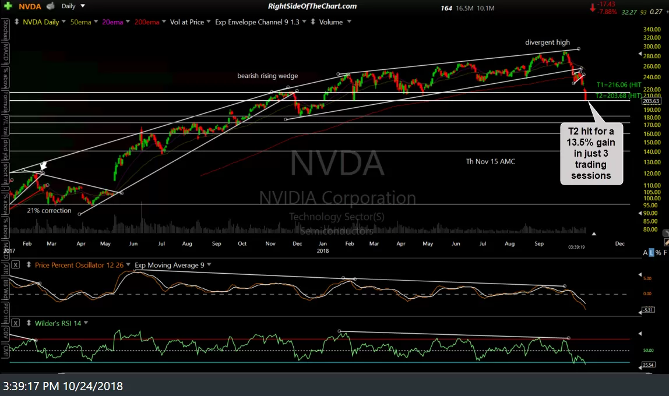Select the pencil drawing tool icon
669x396 pixels.
[x=666, y=242]
